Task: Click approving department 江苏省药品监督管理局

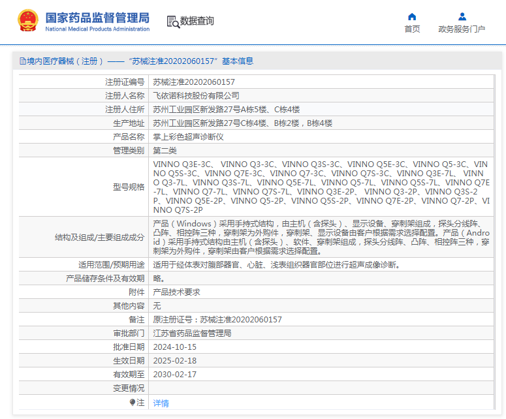Action: pyautogui.click(x=192, y=333)
